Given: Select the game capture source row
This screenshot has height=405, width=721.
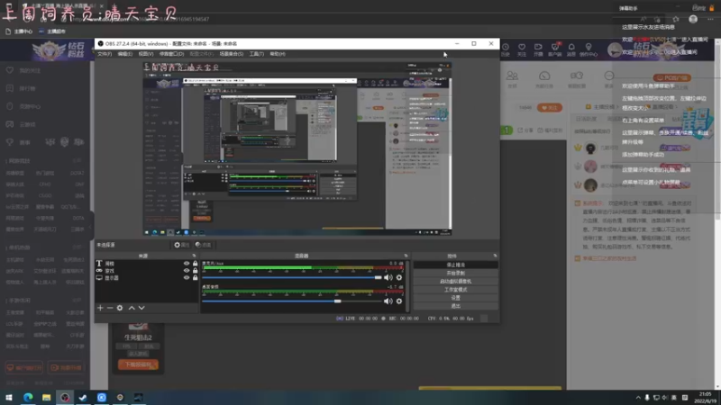Looking at the screenshot, I should click(147, 271).
